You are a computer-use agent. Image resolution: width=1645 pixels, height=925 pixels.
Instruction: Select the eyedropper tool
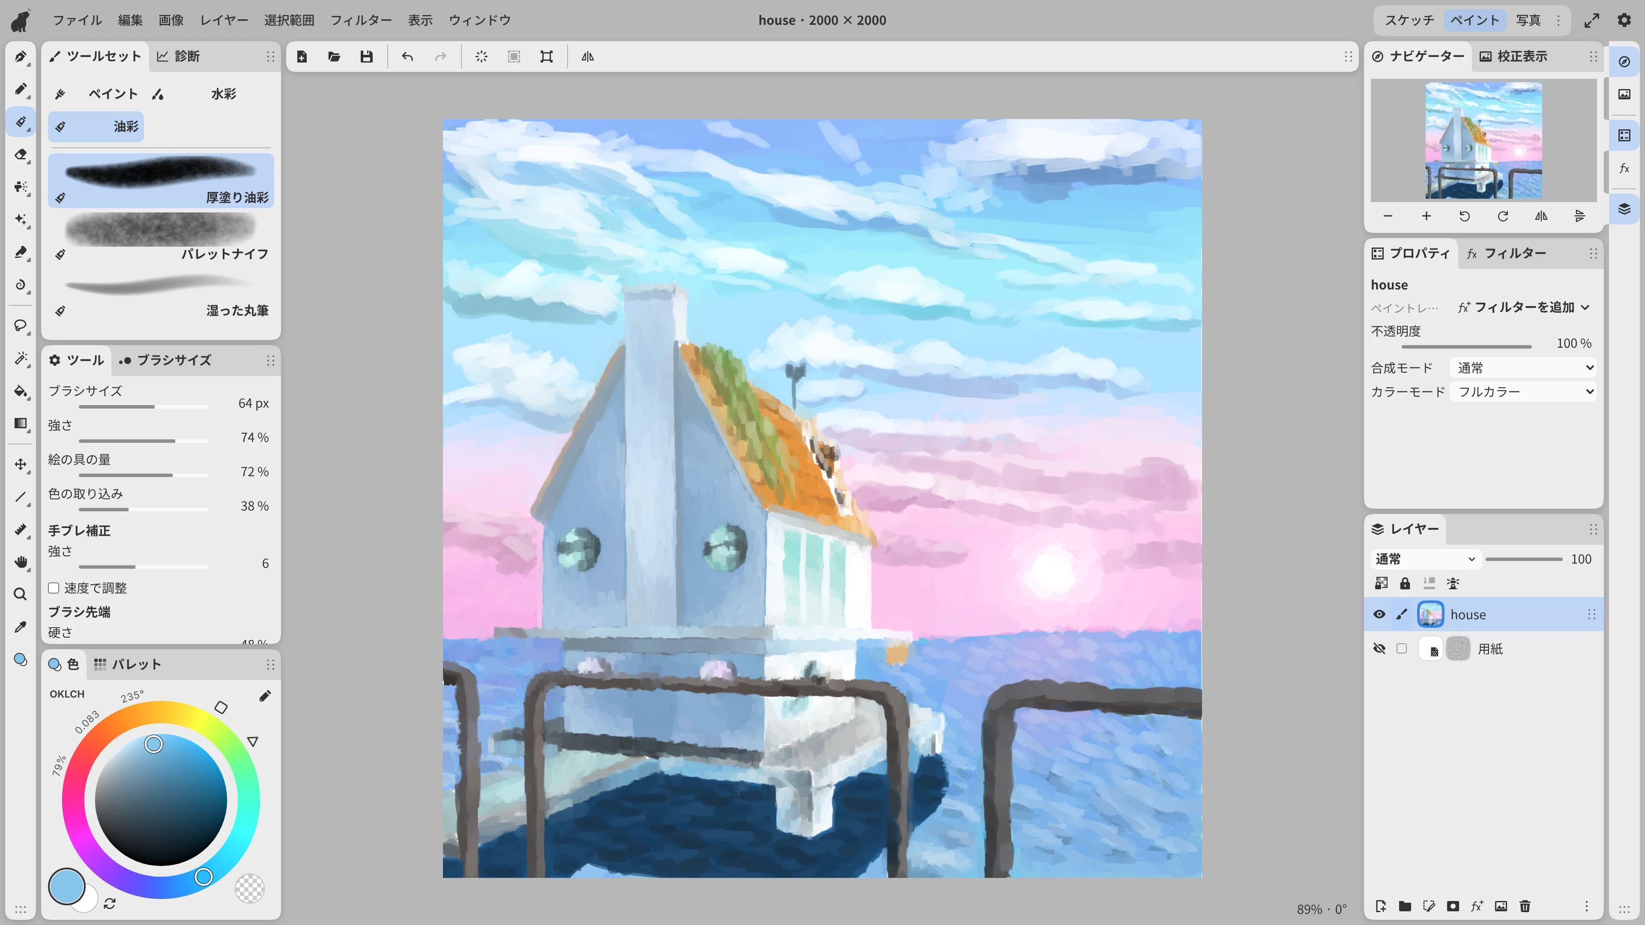(x=21, y=627)
